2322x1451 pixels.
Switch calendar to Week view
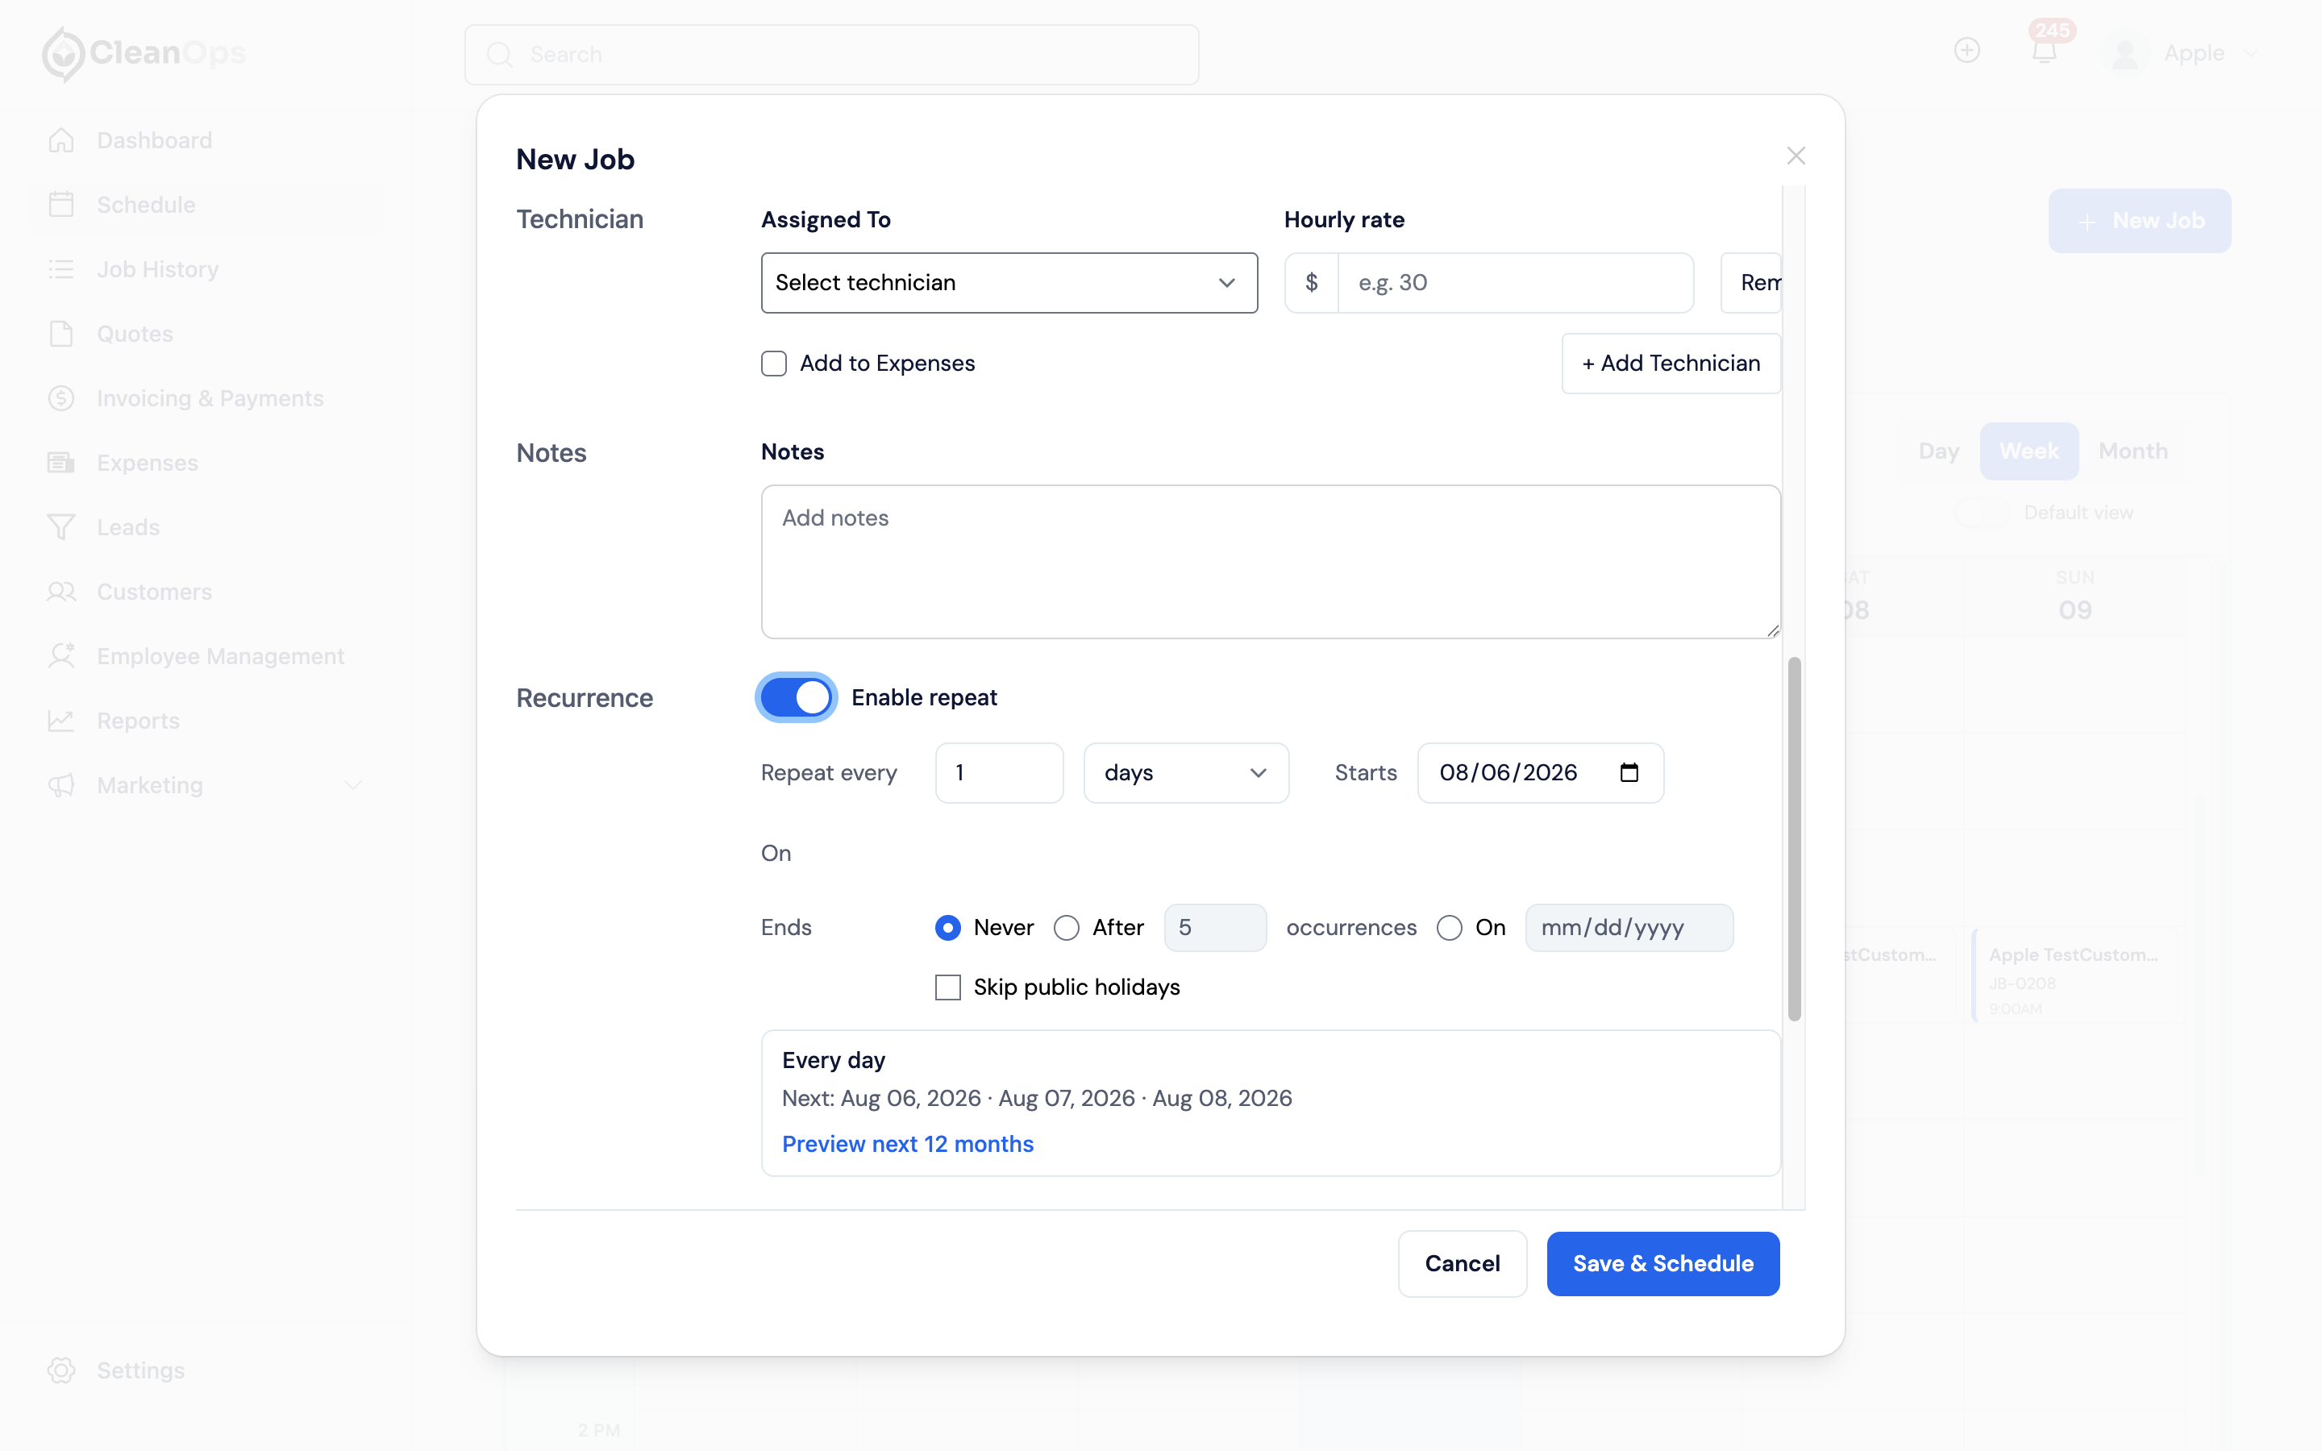point(2029,451)
